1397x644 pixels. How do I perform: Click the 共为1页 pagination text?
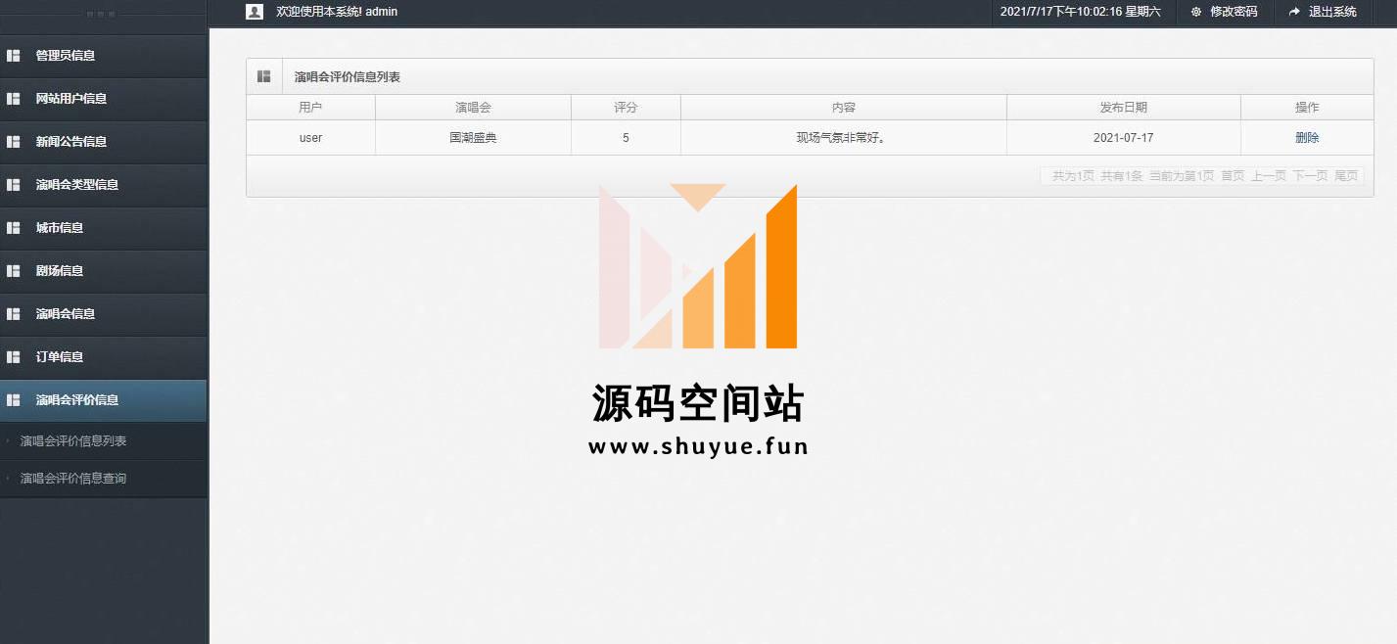point(1073,176)
